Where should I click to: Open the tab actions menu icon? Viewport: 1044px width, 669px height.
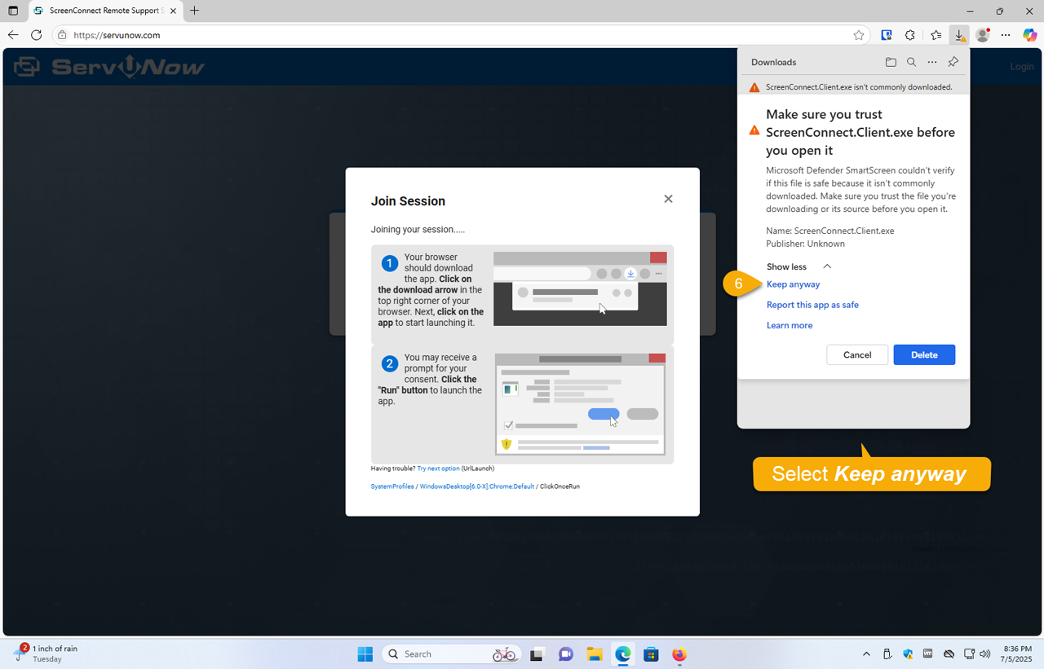13,11
